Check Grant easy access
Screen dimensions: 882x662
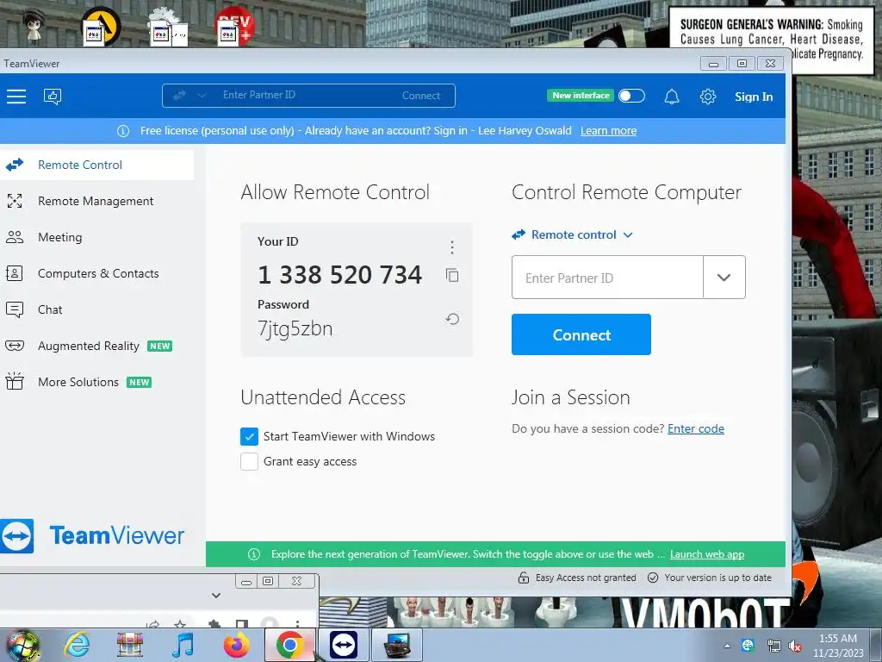249,462
